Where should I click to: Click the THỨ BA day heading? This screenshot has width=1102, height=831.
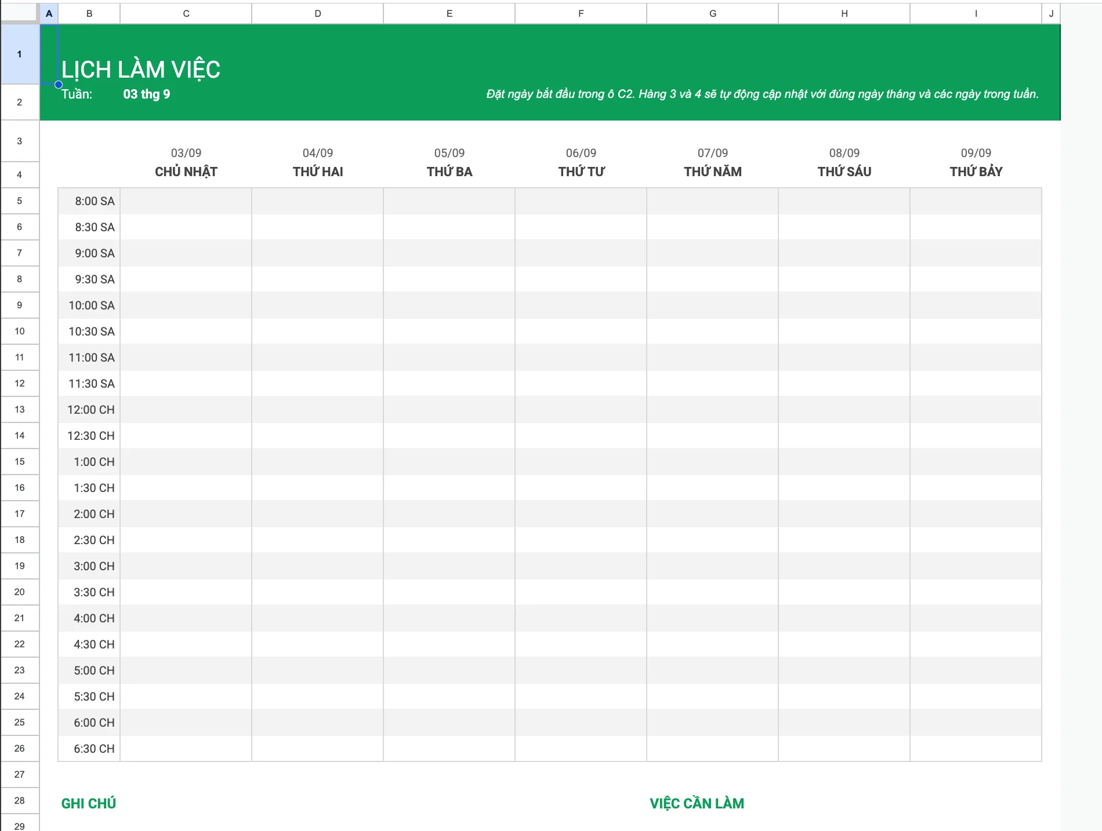click(x=449, y=172)
